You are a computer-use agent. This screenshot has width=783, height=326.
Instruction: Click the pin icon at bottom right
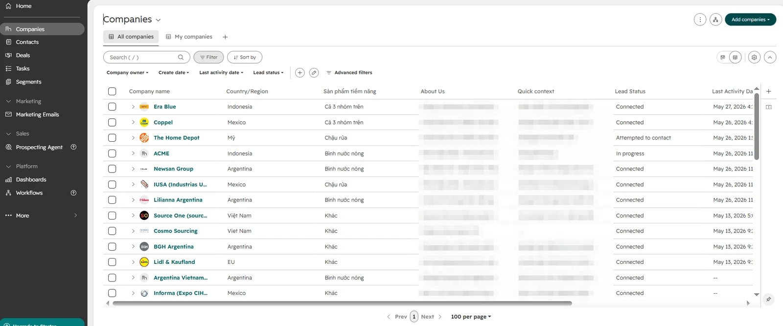click(769, 299)
